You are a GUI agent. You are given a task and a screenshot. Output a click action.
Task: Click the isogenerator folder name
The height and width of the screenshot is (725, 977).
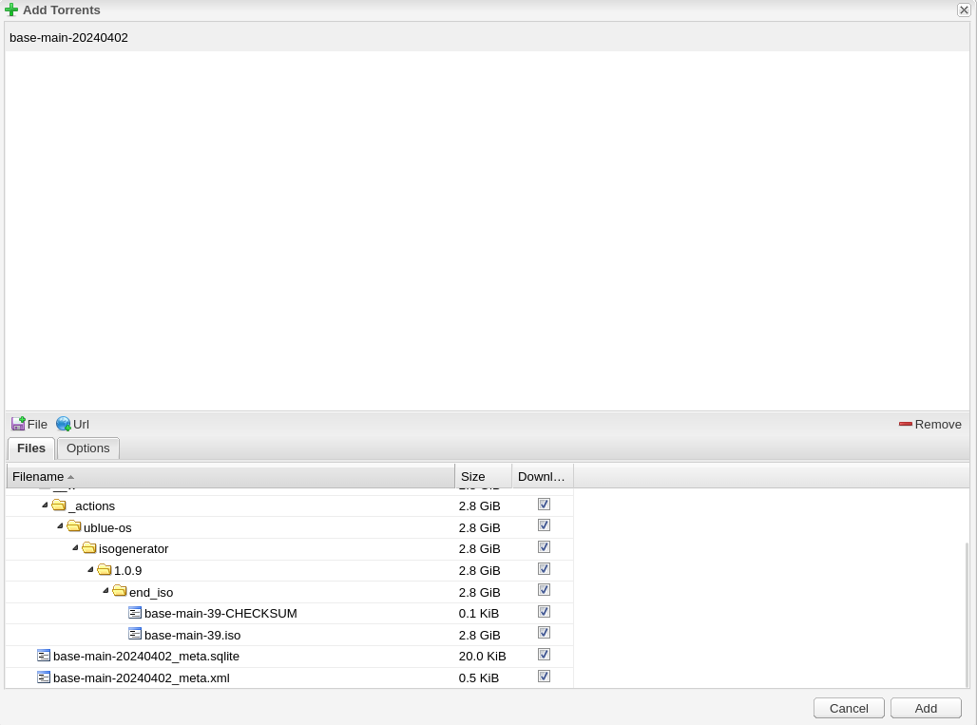point(133,548)
